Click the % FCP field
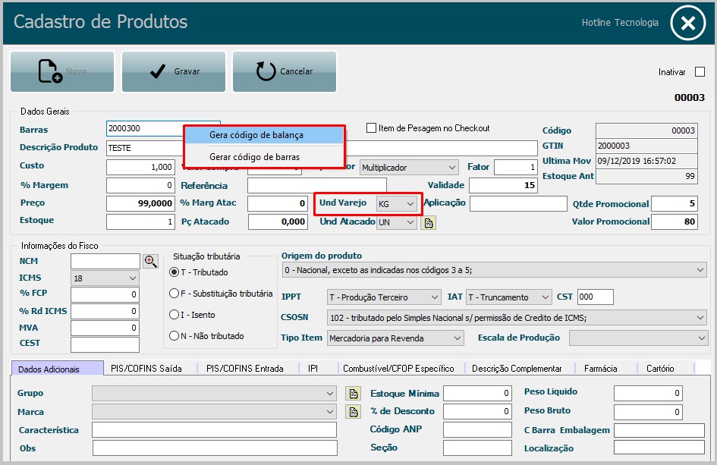 pyautogui.click(x=105, y=294)
